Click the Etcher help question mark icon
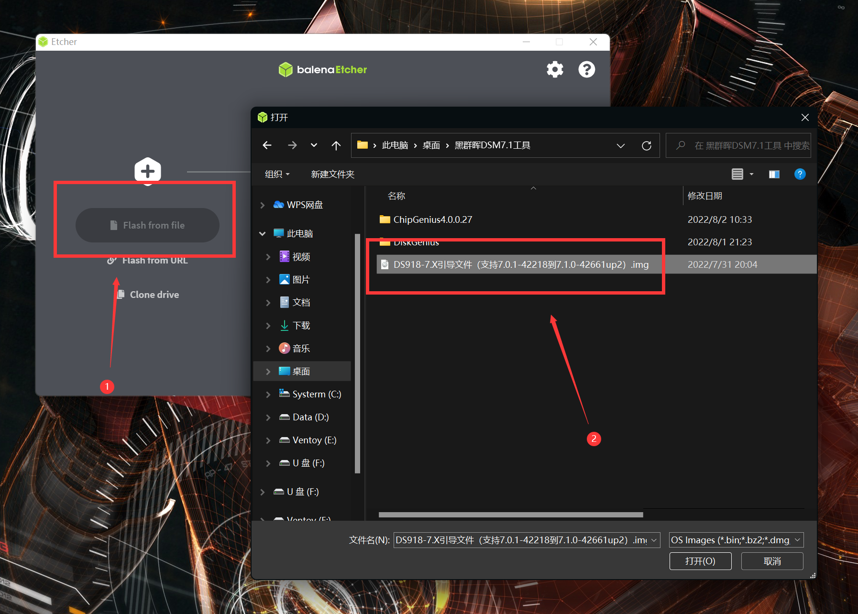This screenshot has width=858, height=614. point(586,70)
